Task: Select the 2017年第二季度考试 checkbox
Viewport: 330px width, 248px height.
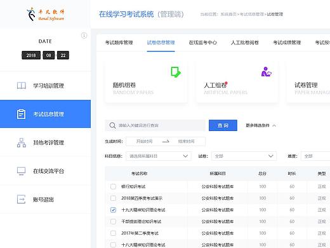Action: click(113, 233)
